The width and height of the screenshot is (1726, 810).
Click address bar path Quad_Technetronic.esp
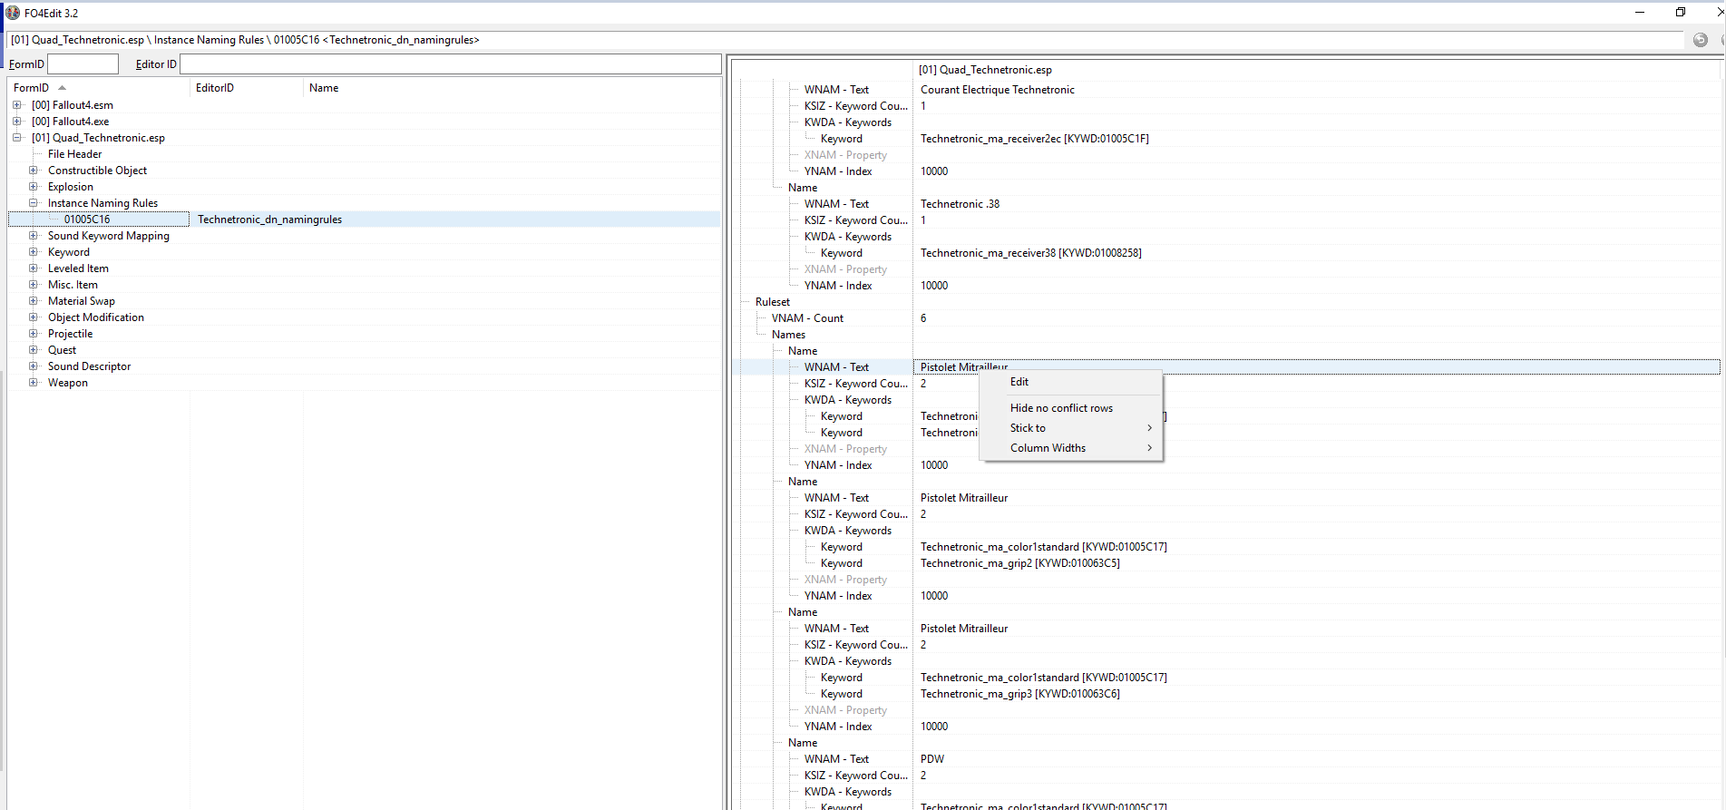tap(88, 40)
